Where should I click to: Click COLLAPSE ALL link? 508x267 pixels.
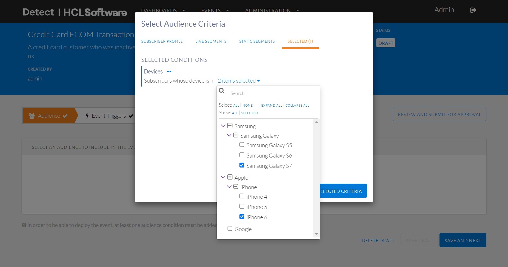pos(297,106)
